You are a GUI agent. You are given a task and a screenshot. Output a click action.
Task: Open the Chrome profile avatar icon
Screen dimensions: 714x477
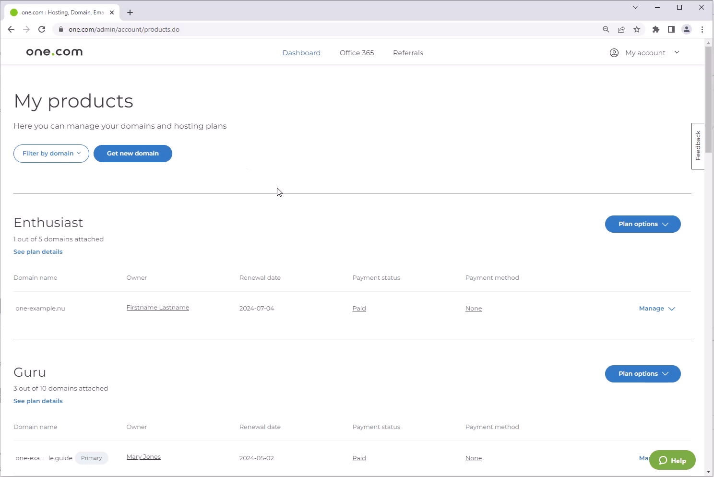click(687, 29)
